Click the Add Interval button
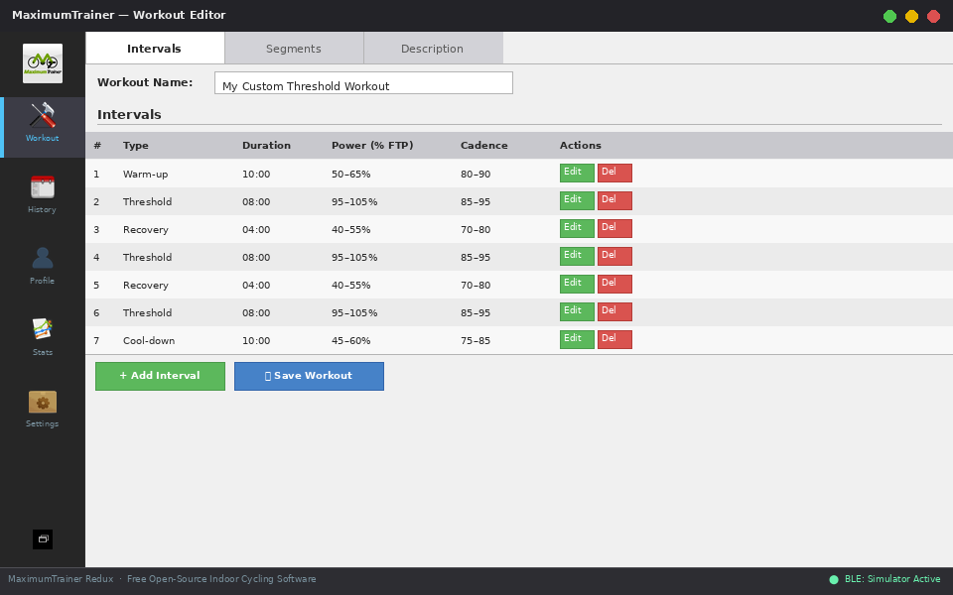This screenshot has height=595, width=953. (x=160, y=376)
